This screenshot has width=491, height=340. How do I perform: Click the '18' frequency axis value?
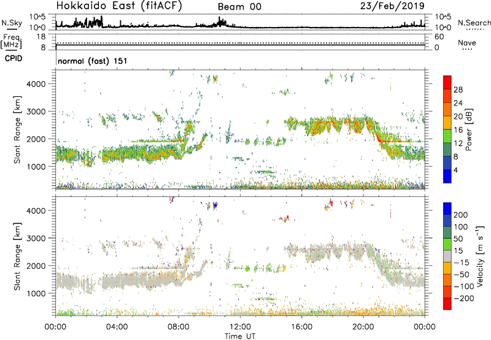tap(41, 37)
